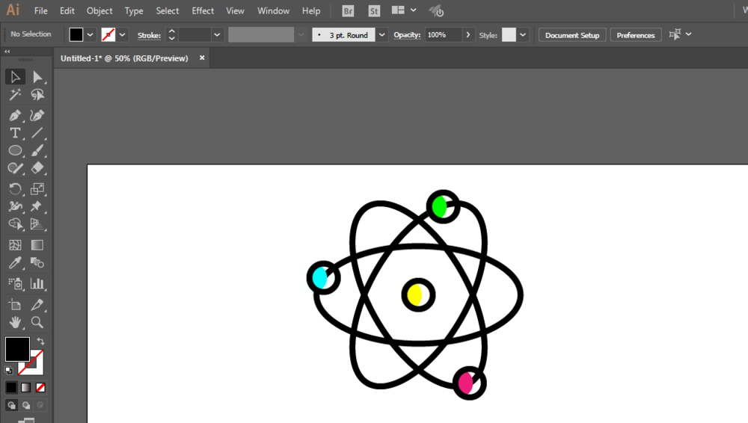
Task: Collapse the tools panel with double arrows
Action: click(x=7, y=52)
